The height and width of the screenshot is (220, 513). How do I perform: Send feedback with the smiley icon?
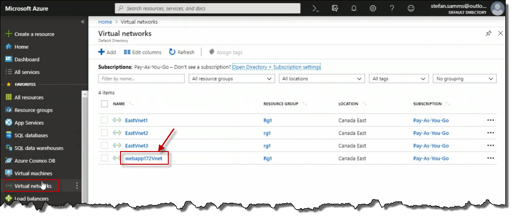click(x=411, y=9)
